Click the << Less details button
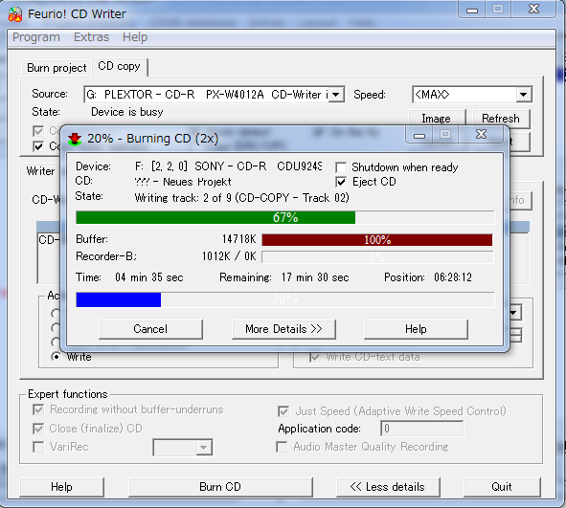The image size is (566, 508). point(388,487)
